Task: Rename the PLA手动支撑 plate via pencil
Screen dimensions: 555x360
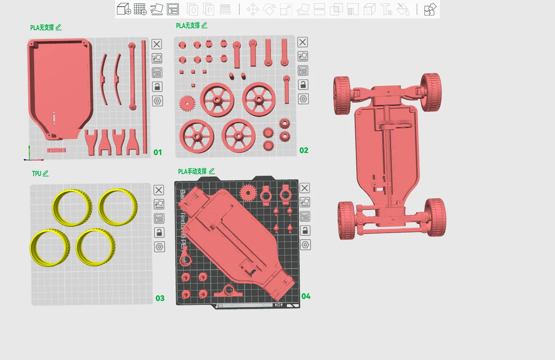Action: click(212, 171)
